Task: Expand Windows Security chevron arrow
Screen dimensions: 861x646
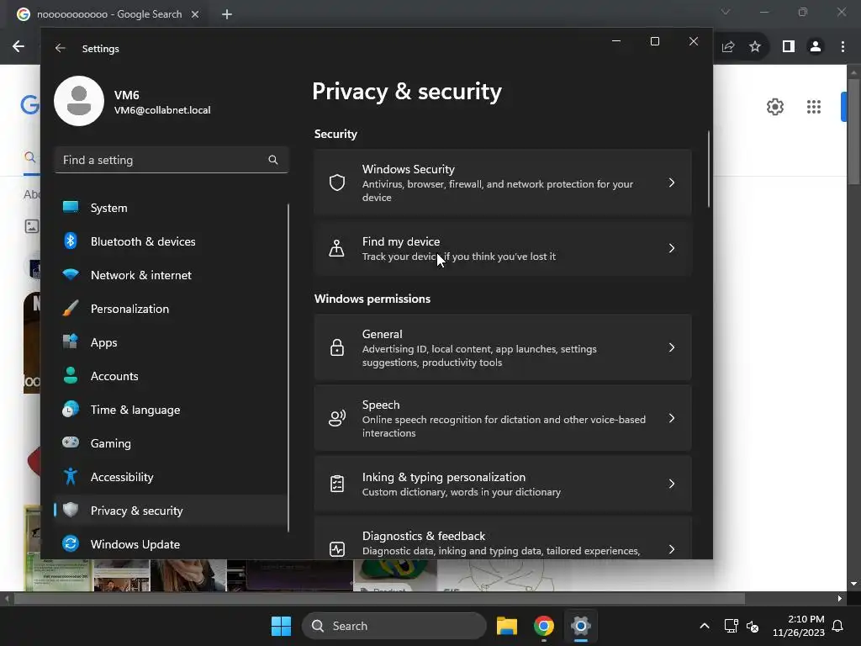Action: pyautogui.click(x=672, y=183)
